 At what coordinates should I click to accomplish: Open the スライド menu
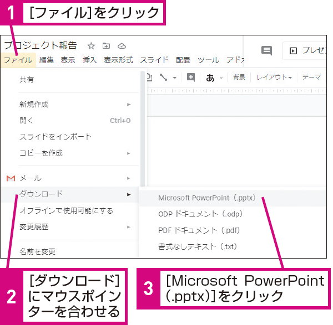pyautogui.click(x=154, y=60)
